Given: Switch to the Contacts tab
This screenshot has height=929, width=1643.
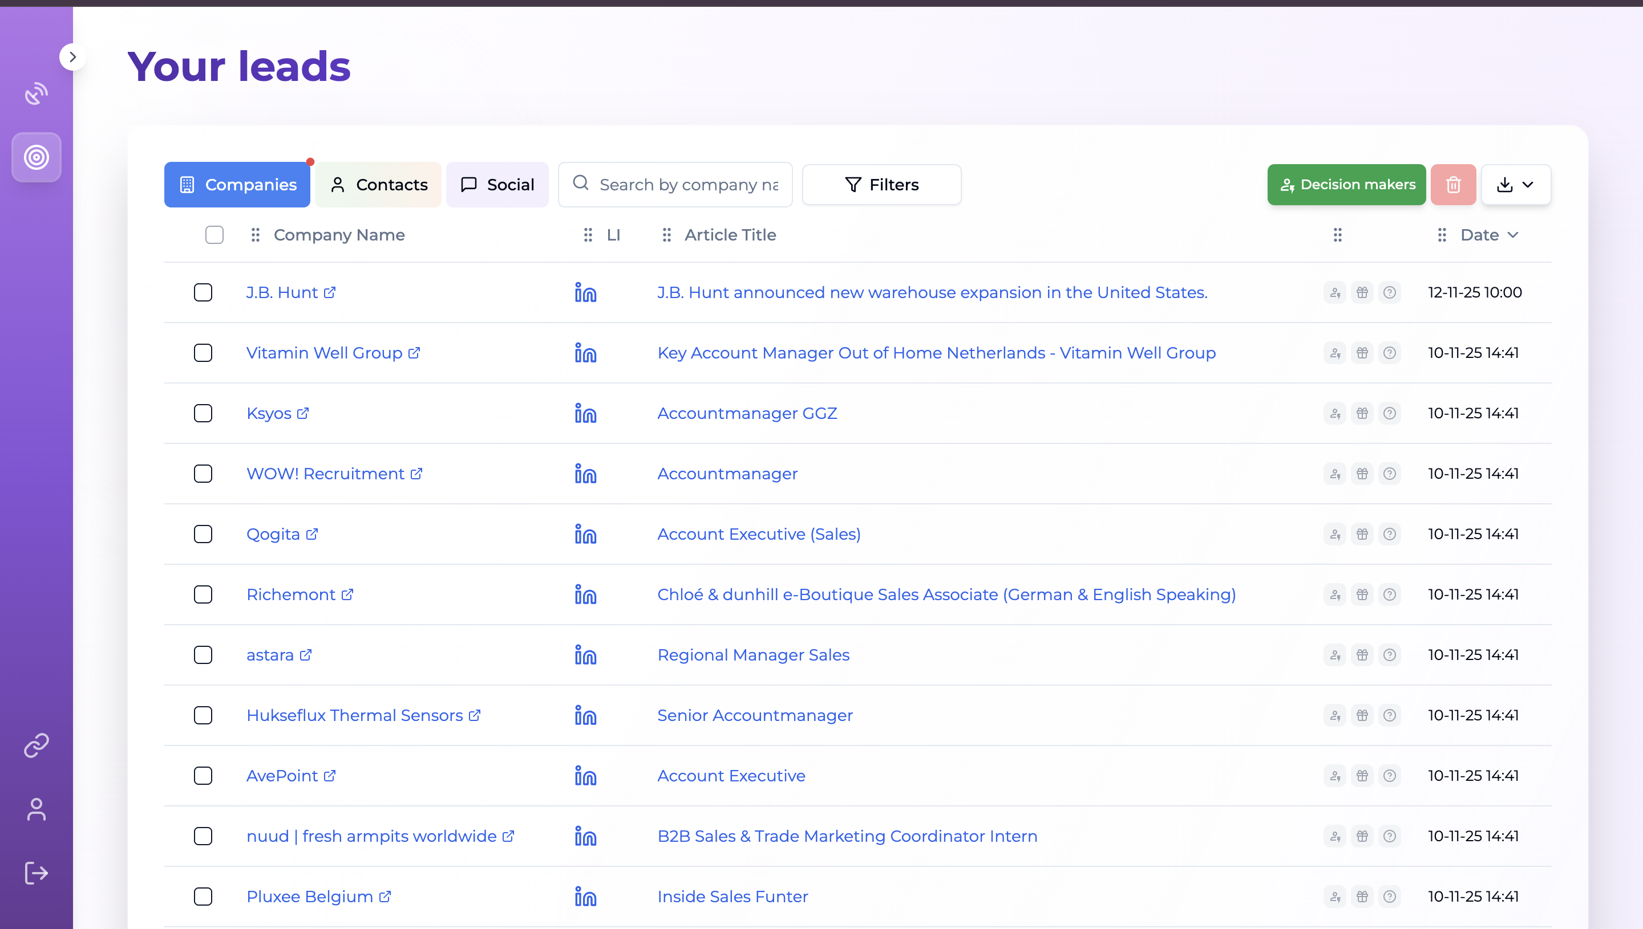Looking at the screenshot, I should [x=378, y=185].
